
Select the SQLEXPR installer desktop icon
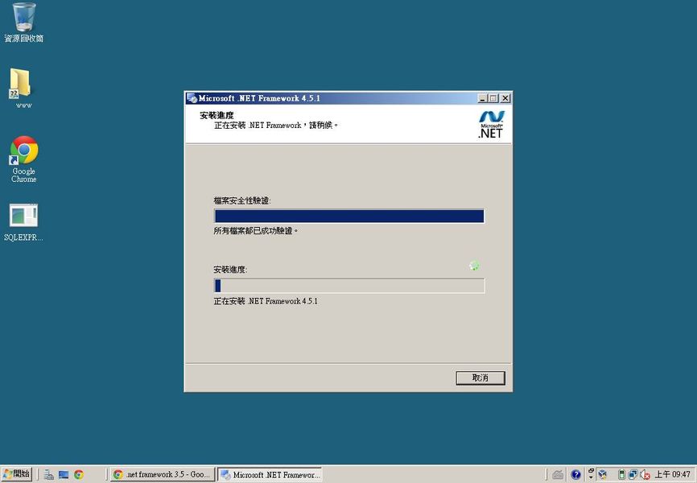tap(23, 217)
